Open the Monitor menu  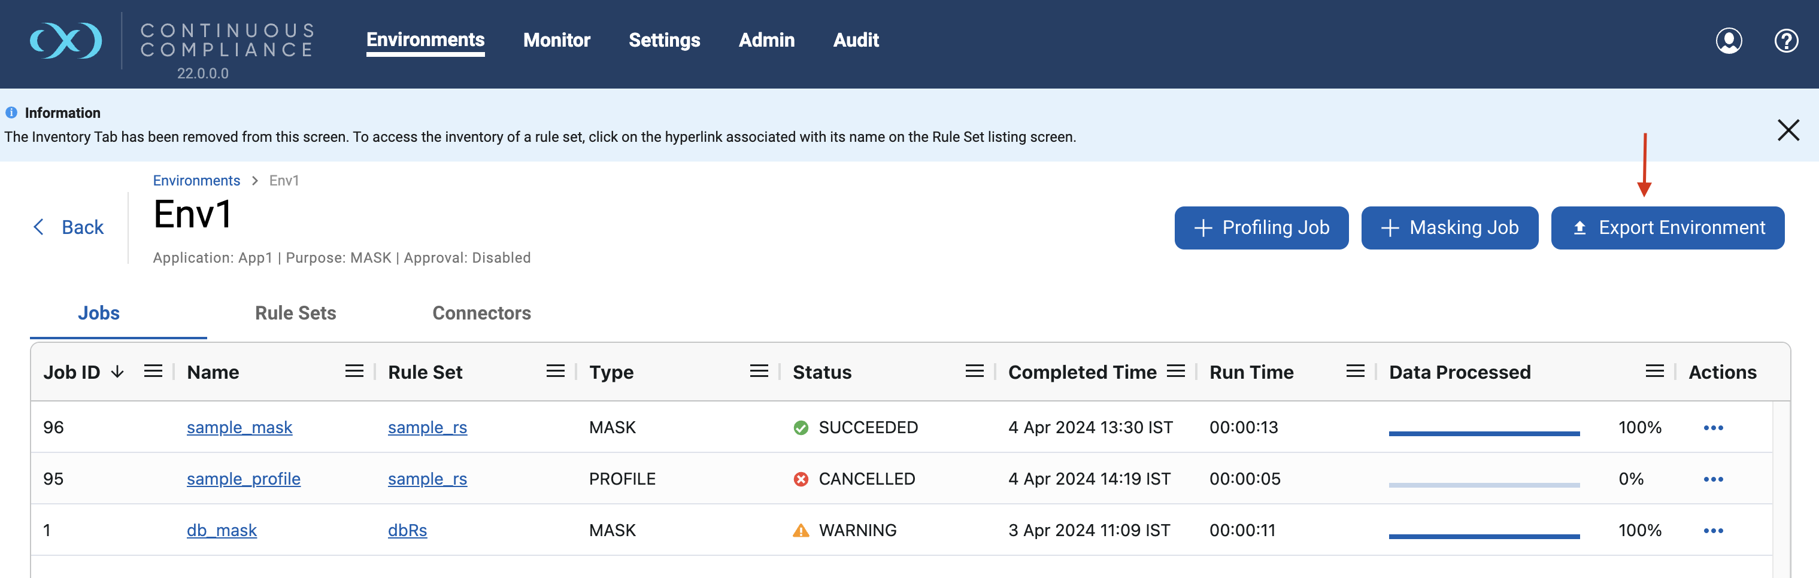click(556, 40)
